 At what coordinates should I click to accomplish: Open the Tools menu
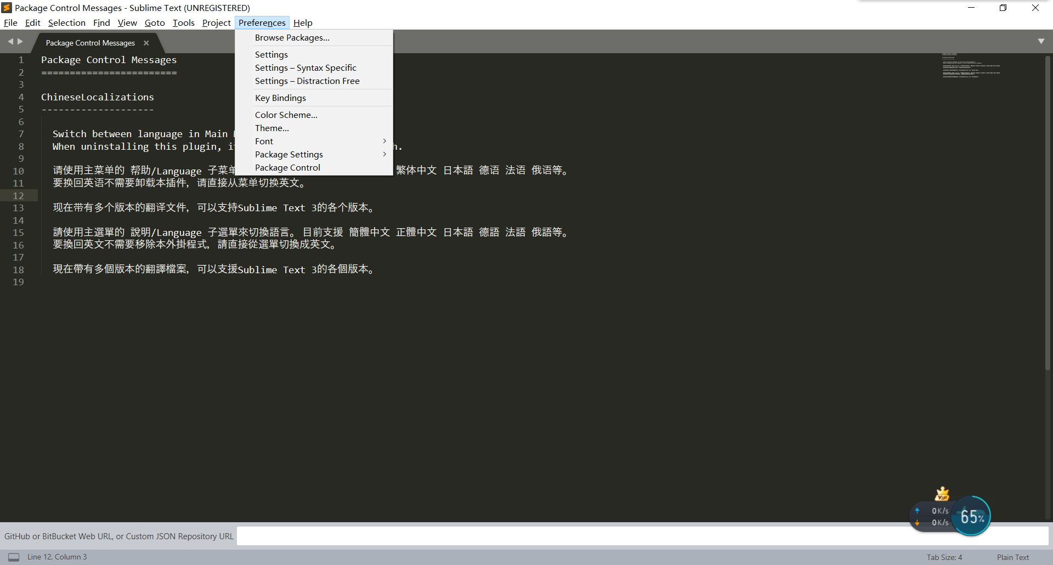(x=183, y=22)
